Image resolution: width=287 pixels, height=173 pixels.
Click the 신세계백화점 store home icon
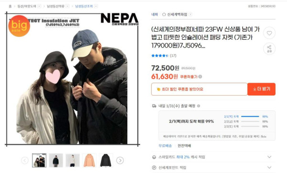[x=164, y=14]
